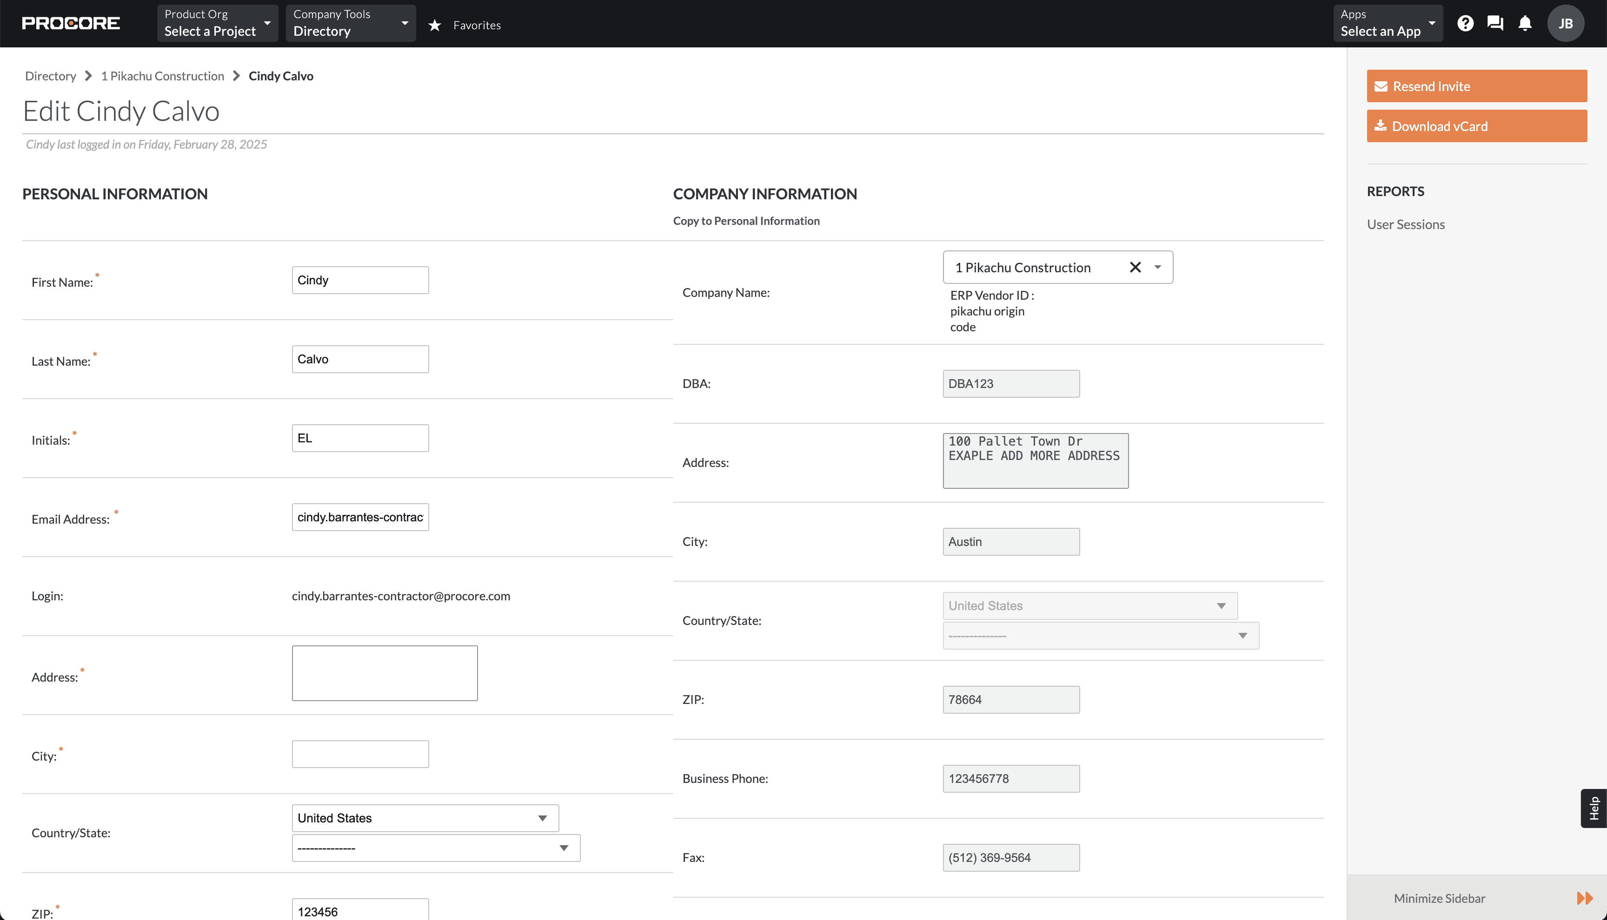Screen dimensions: 1607x920
Task: Click the First Name input field
Action: 360,280
